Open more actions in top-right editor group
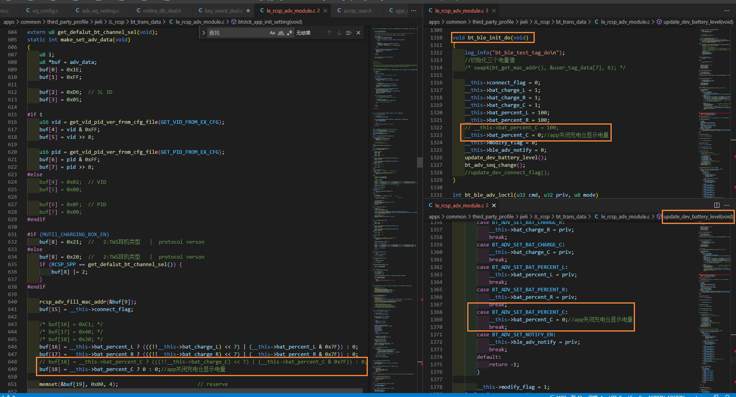 click(x=727, y=11)
